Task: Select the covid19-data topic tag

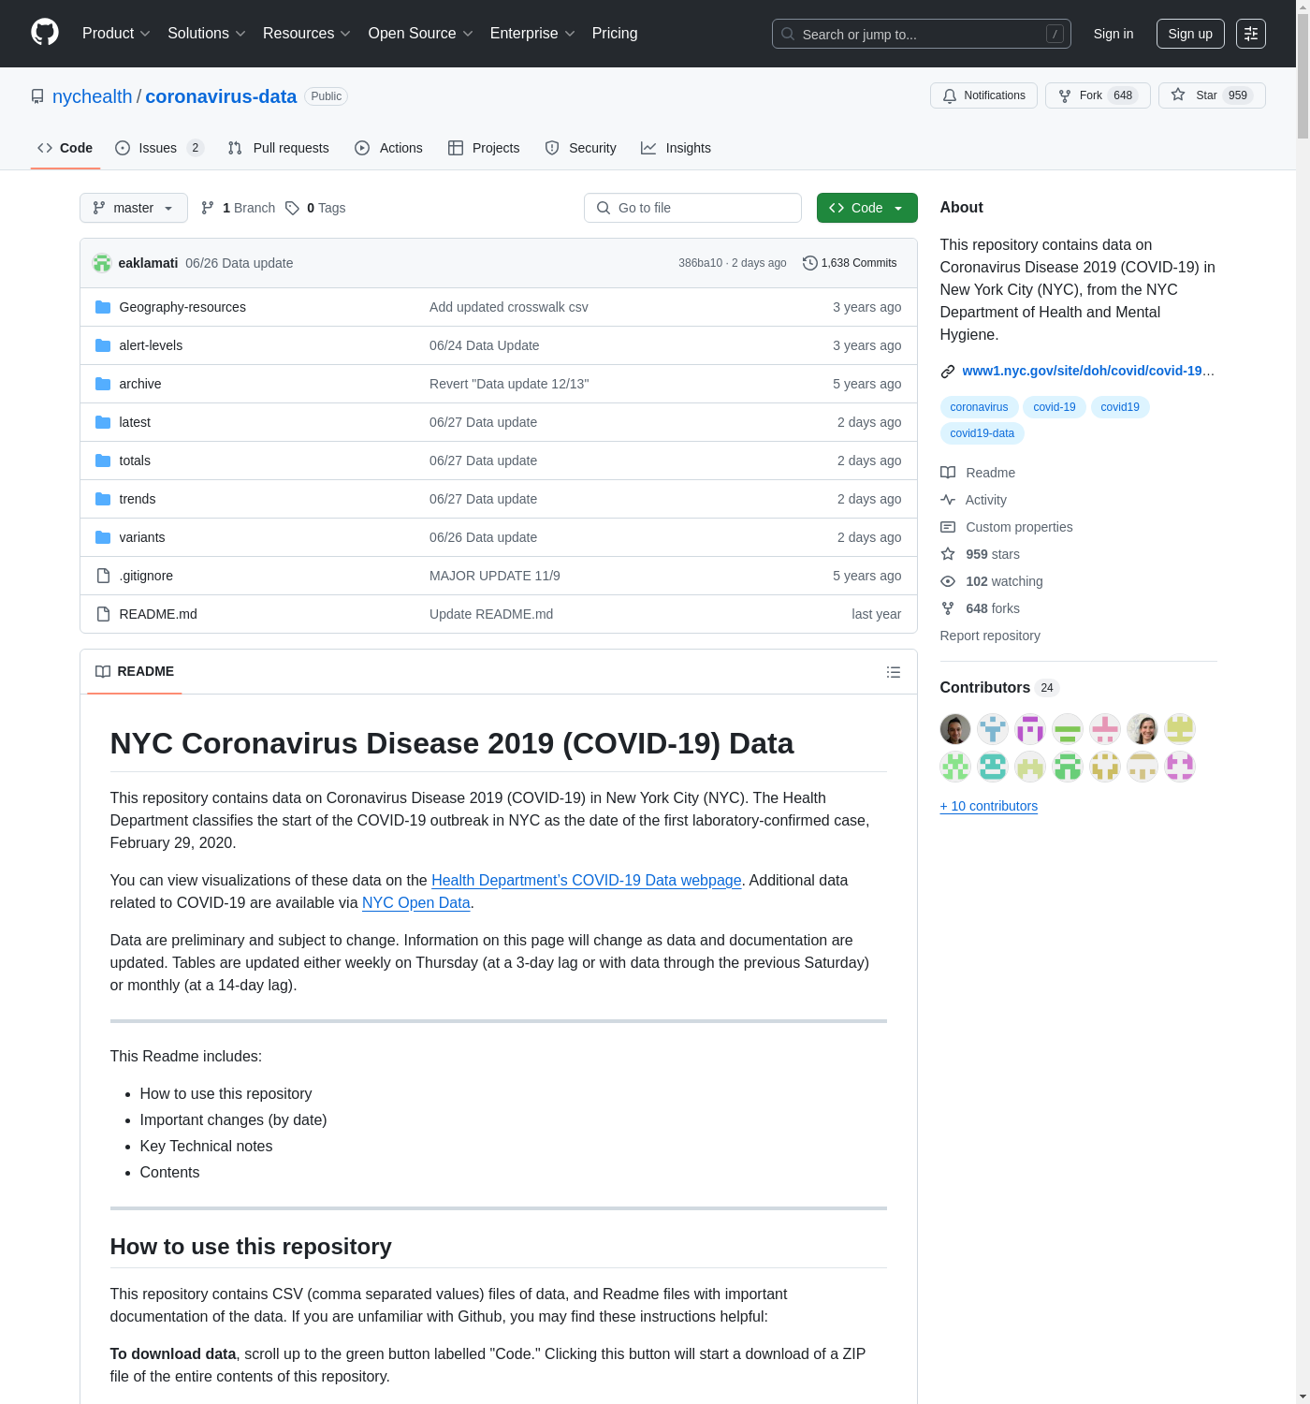Action: [x=982, y=433]
